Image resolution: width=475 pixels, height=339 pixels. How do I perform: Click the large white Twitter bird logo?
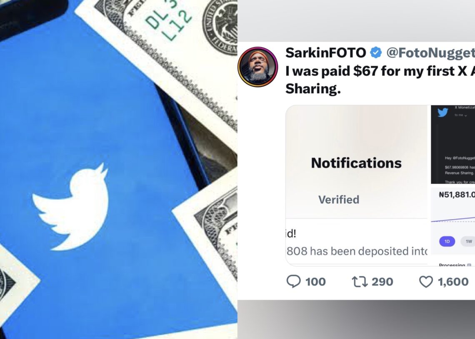coord(70,207)
